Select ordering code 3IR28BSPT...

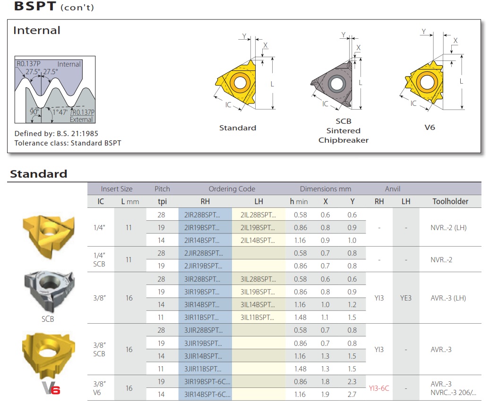pyautogui.click(x=202, y=279)
